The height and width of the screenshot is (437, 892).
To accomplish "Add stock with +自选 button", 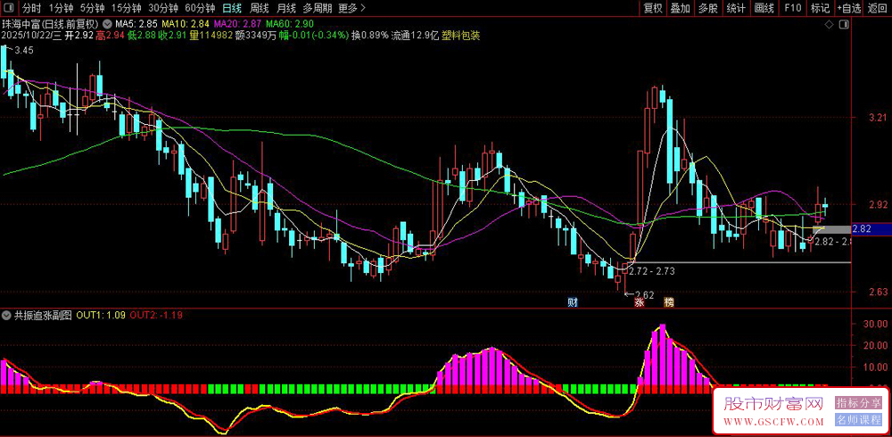I will (848, 8).
